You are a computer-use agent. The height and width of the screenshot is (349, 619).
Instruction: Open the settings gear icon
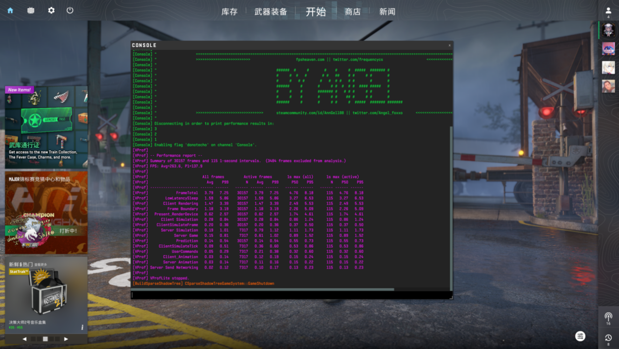pyautogui.click(x=51, y=10)
